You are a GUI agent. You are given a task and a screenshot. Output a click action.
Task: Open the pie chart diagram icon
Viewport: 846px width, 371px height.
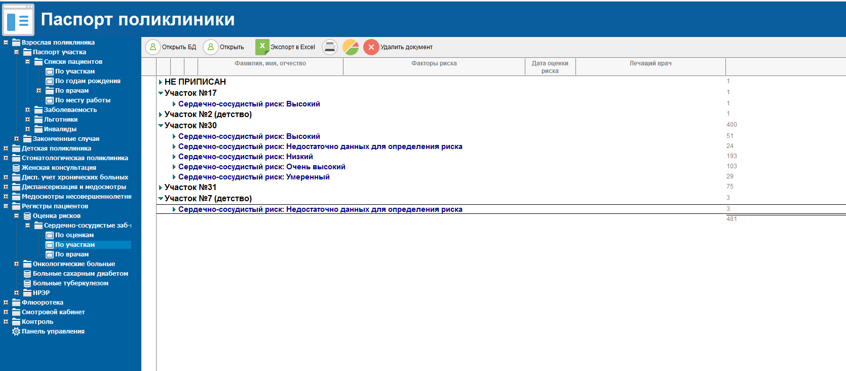[x=351, y=47]
